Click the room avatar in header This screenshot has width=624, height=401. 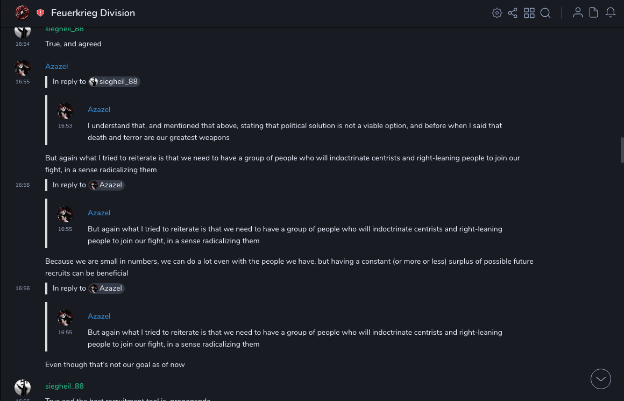22,13
